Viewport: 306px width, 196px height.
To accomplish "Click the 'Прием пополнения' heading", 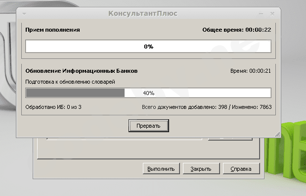I will point(52,30).
